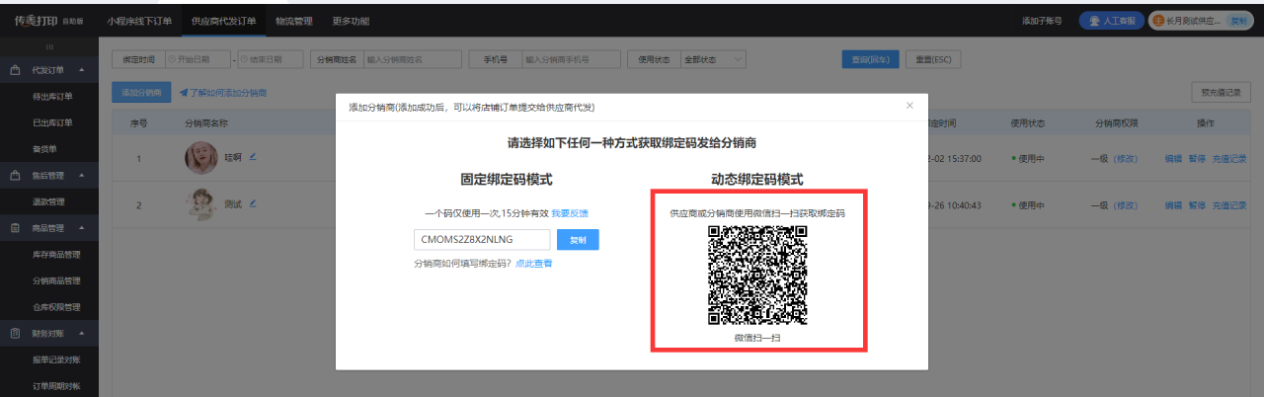Click the 使用状态 column header
This screenshot has width=1264, height=397.
coord(1026,123)
